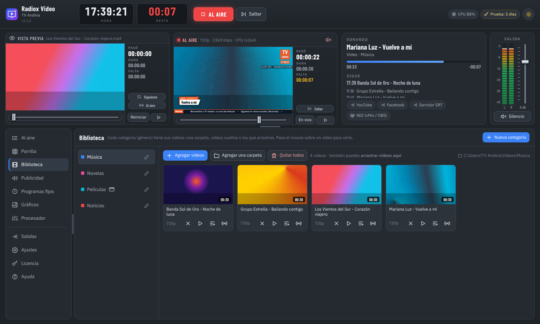Select the Películas category
The image size is (540, 324).
(x=116, y=189)
